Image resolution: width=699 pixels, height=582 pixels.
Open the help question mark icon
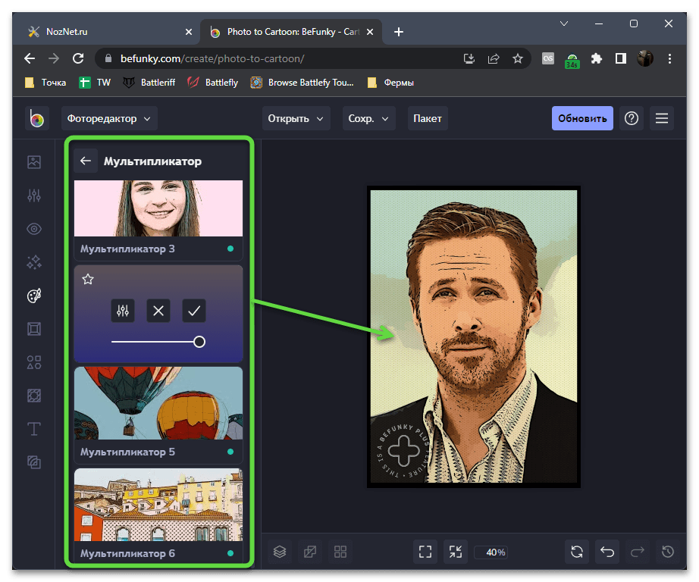coord(632,118)
